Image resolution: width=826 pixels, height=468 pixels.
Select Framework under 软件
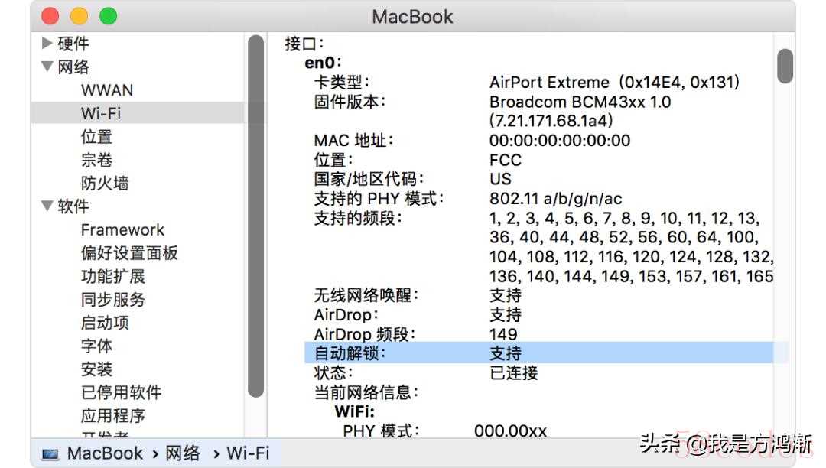pos(122,229)
